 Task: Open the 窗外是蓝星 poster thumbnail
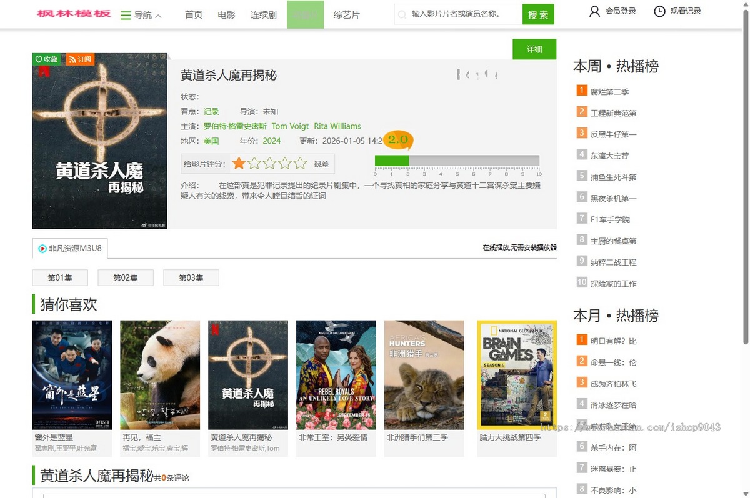pyautogui.click(x=72, y=375)
